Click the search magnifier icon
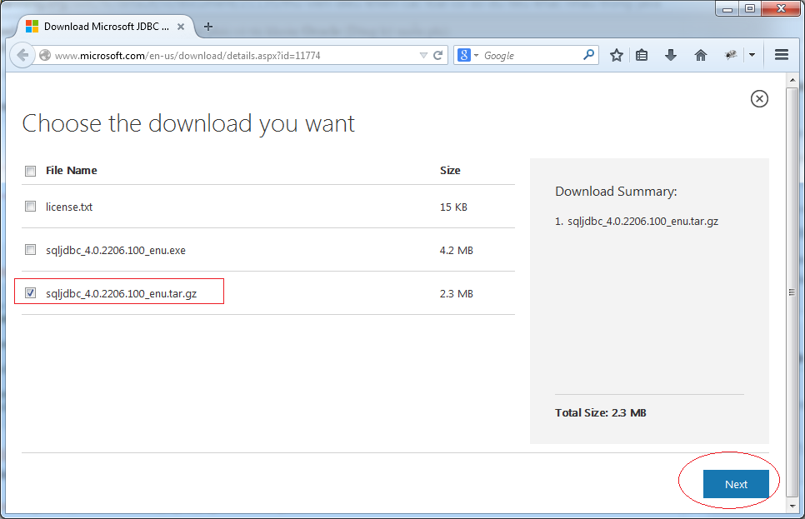This screenshot has height=519, width=805. click(589, 54)
